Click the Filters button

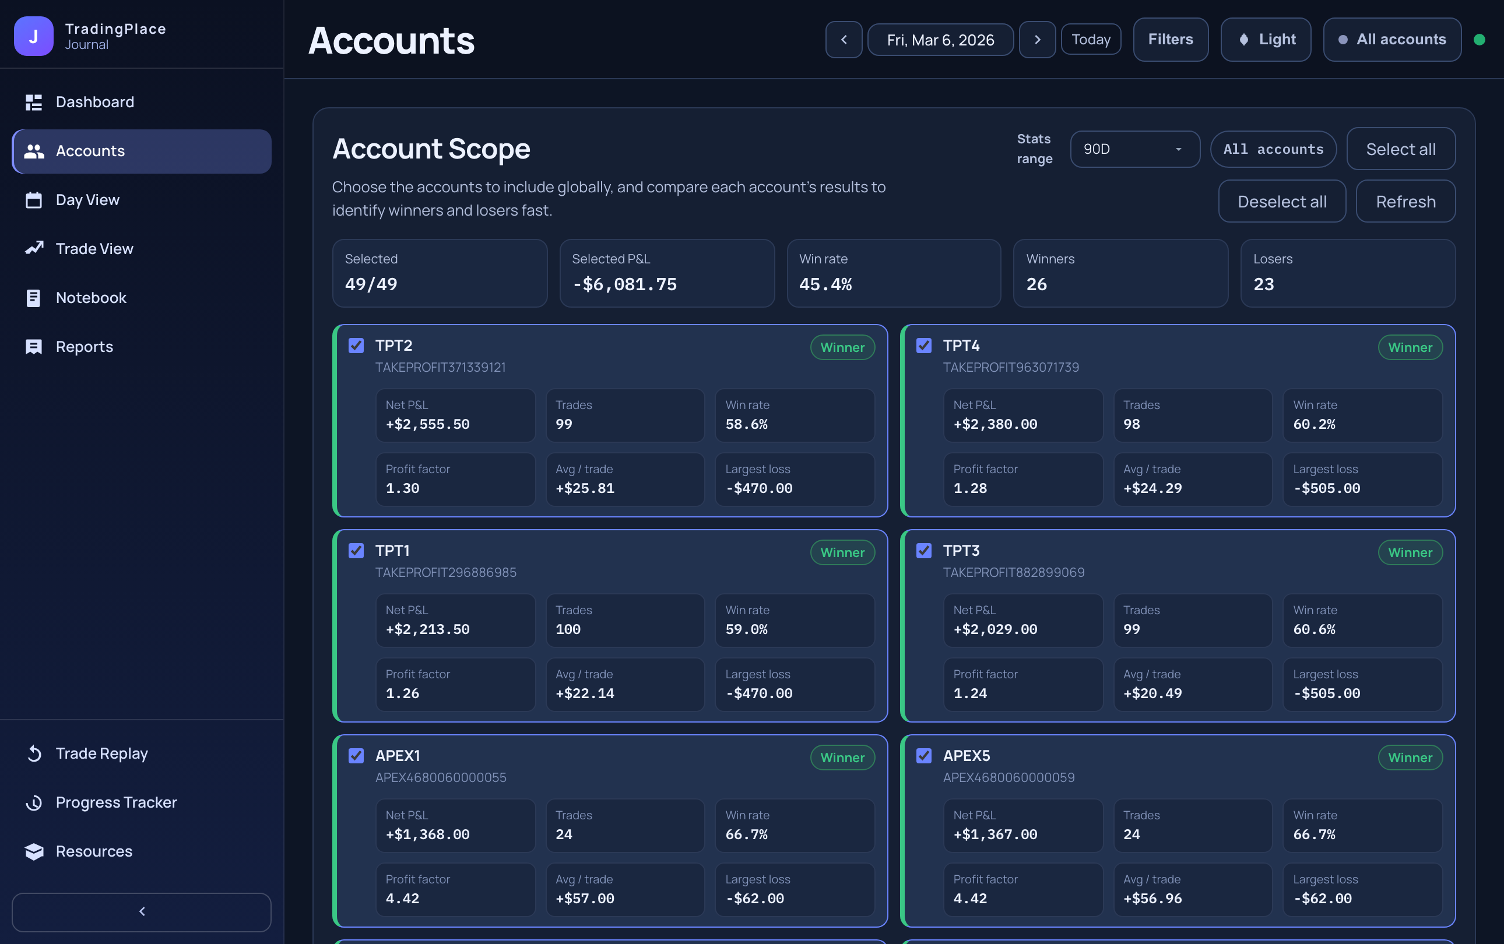tap(1171, 38)
